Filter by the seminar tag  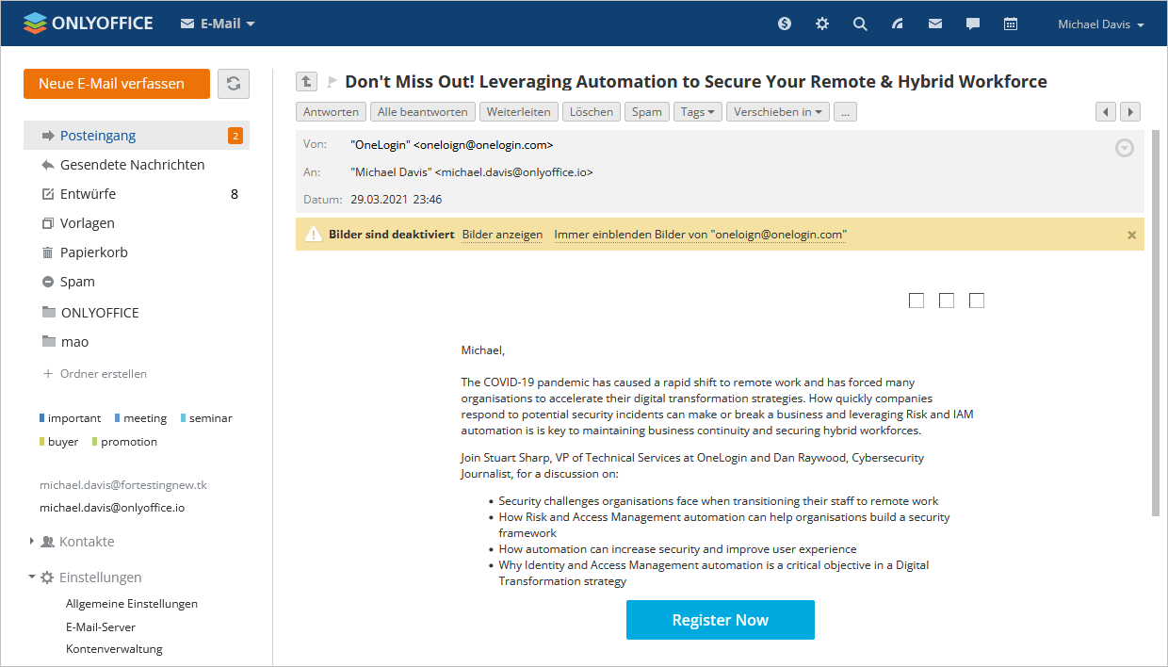pyautogui.click(x=206, y=418)
